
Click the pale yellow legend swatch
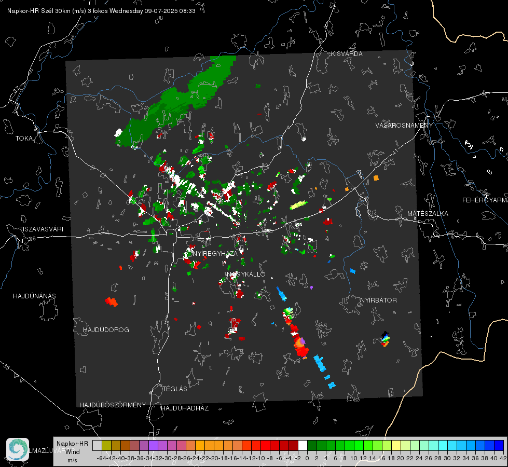click(396, 445)
